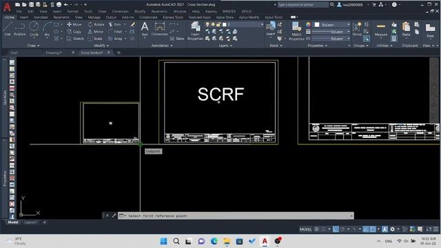The width and height of the screenshot is (441, 248).
Task: Click the Erase pencil icon in Modify
Action: tap(133, 25)
